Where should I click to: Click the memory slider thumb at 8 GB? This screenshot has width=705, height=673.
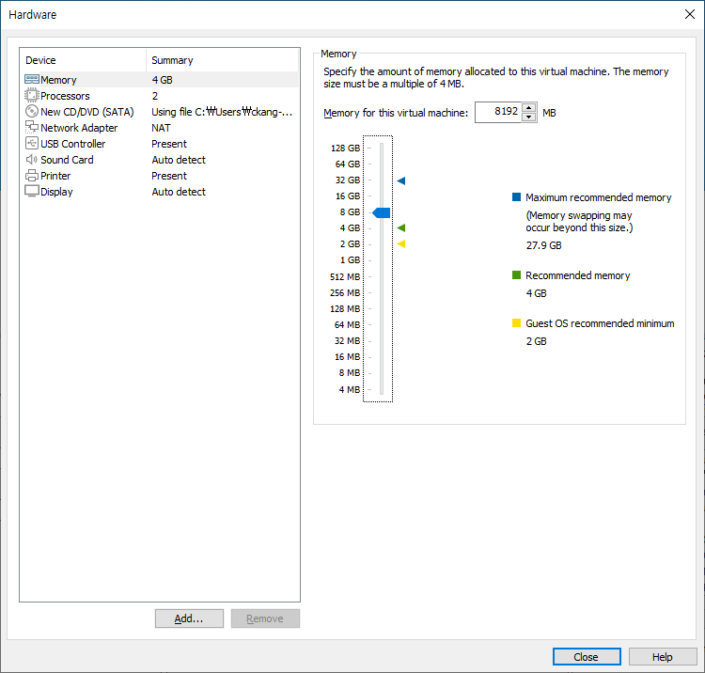click(382, 212)
